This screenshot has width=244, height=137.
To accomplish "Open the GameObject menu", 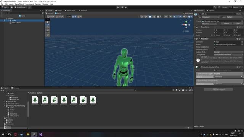I will tap(19, 4).
